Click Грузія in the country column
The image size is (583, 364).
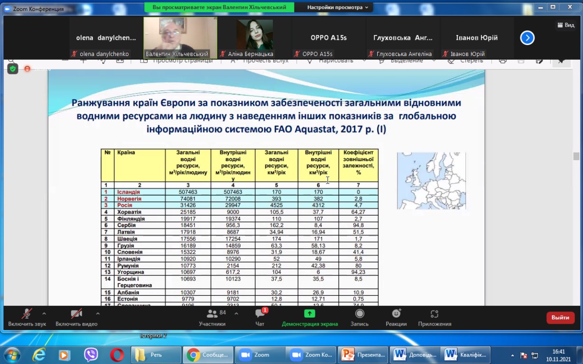126,246
